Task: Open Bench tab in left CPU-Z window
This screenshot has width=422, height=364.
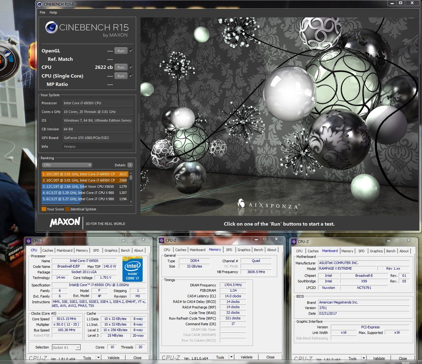Action: coord(125,250)
